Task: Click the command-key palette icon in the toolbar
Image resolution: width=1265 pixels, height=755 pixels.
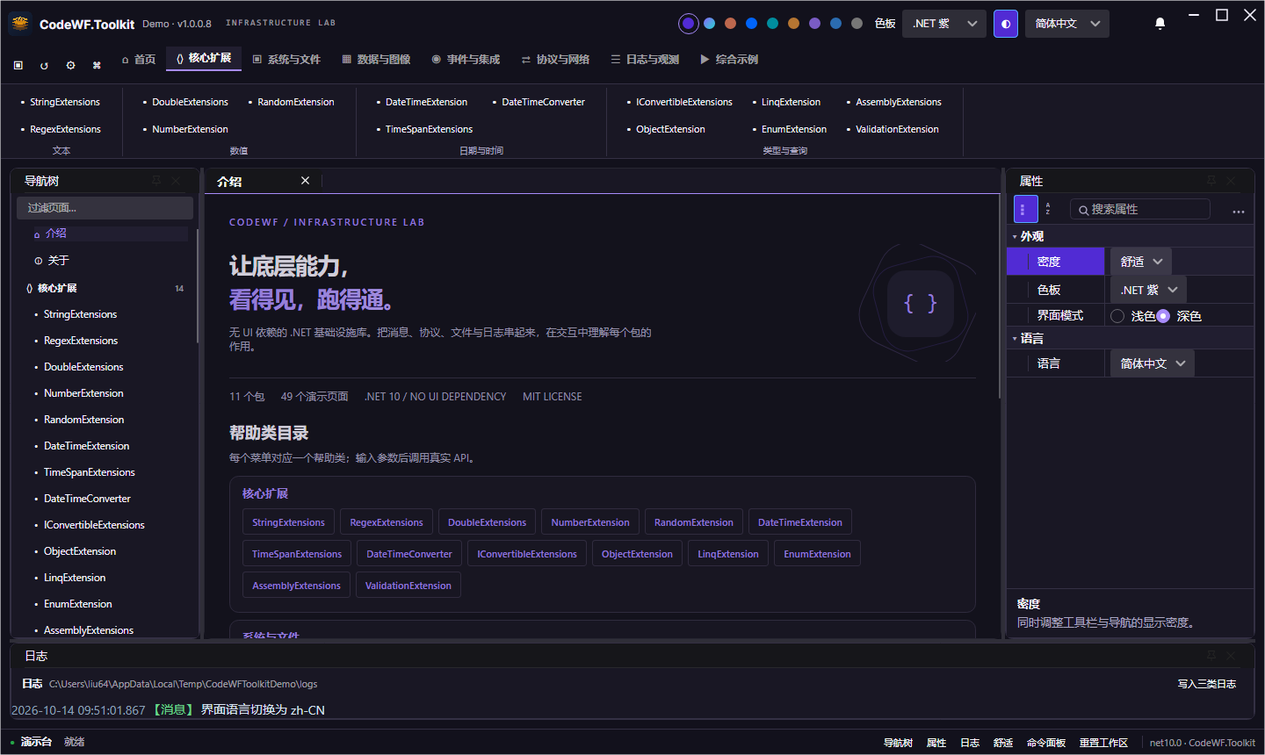Action: pyautogui.click(x=97, y=65)
